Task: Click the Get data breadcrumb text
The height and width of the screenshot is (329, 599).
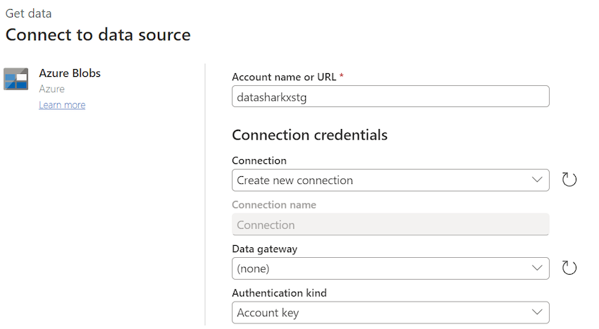Action: click(29, 13)
